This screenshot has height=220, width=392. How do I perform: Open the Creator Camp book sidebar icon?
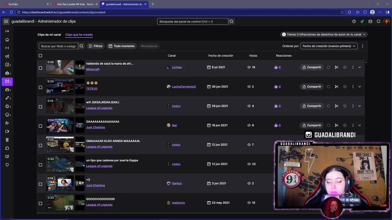point(7,156)
